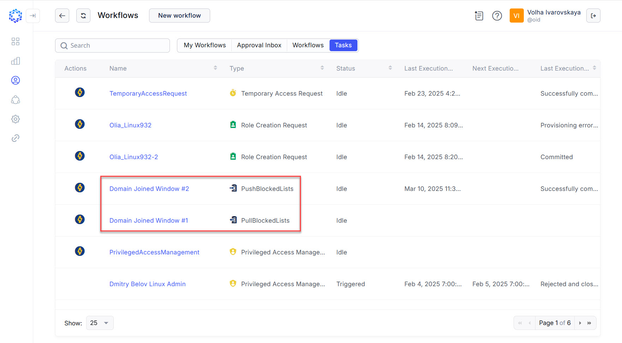Open the Domain Joined Window #2 workflow
The image size is (622, 343).
coord(149,188)
